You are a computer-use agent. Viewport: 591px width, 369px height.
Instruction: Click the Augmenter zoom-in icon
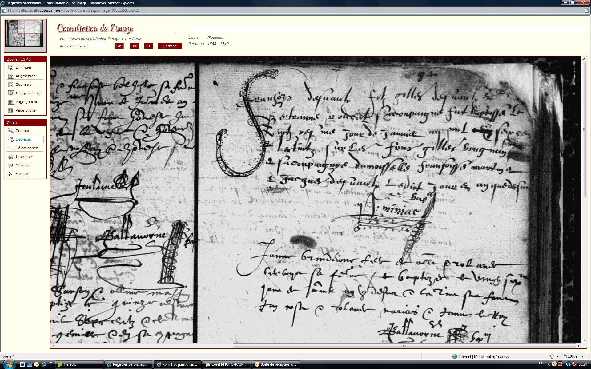pyautogui.click(x=11, y=76)
